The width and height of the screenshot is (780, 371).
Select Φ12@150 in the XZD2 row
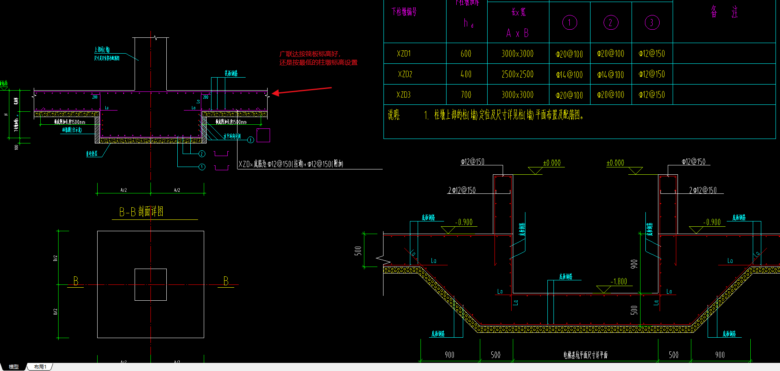tap(652, 74)
